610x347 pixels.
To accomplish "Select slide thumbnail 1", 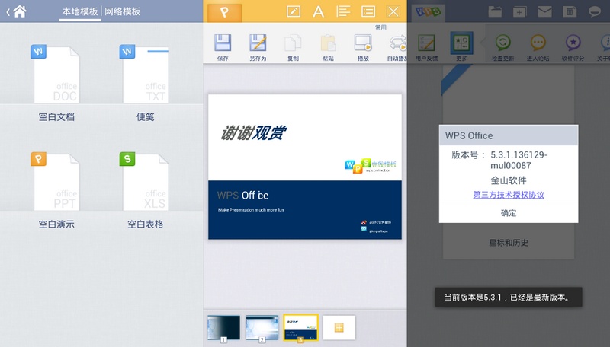I will pyautogui.click(x=223, y=329).
